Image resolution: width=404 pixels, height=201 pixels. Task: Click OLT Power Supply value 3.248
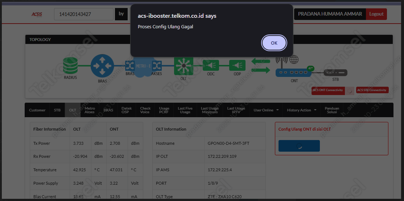pyautogui.click(x=78, y=183)
